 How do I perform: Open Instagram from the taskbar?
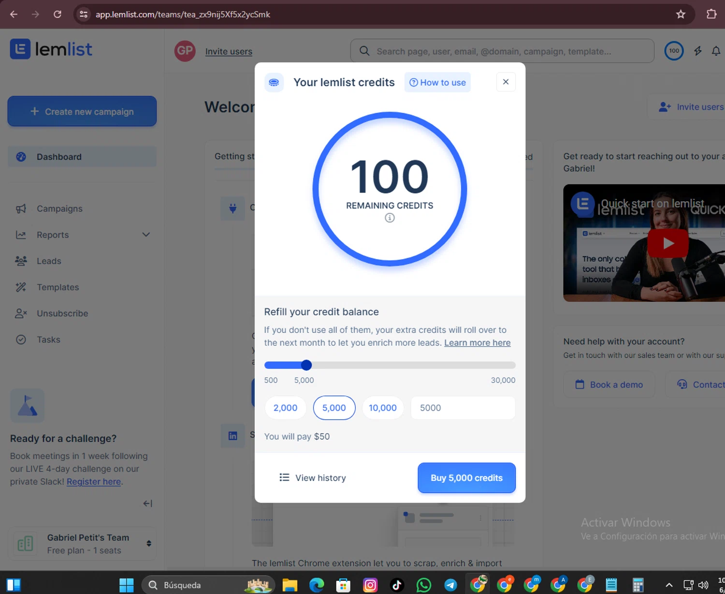[x=370, y=585]
